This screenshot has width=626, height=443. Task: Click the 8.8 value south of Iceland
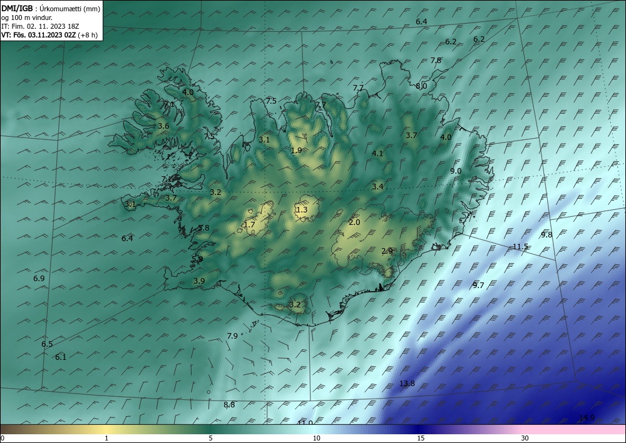coord(229,405)
